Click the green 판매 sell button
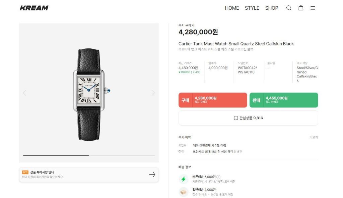The image size is (343, 198). (284, 100)
